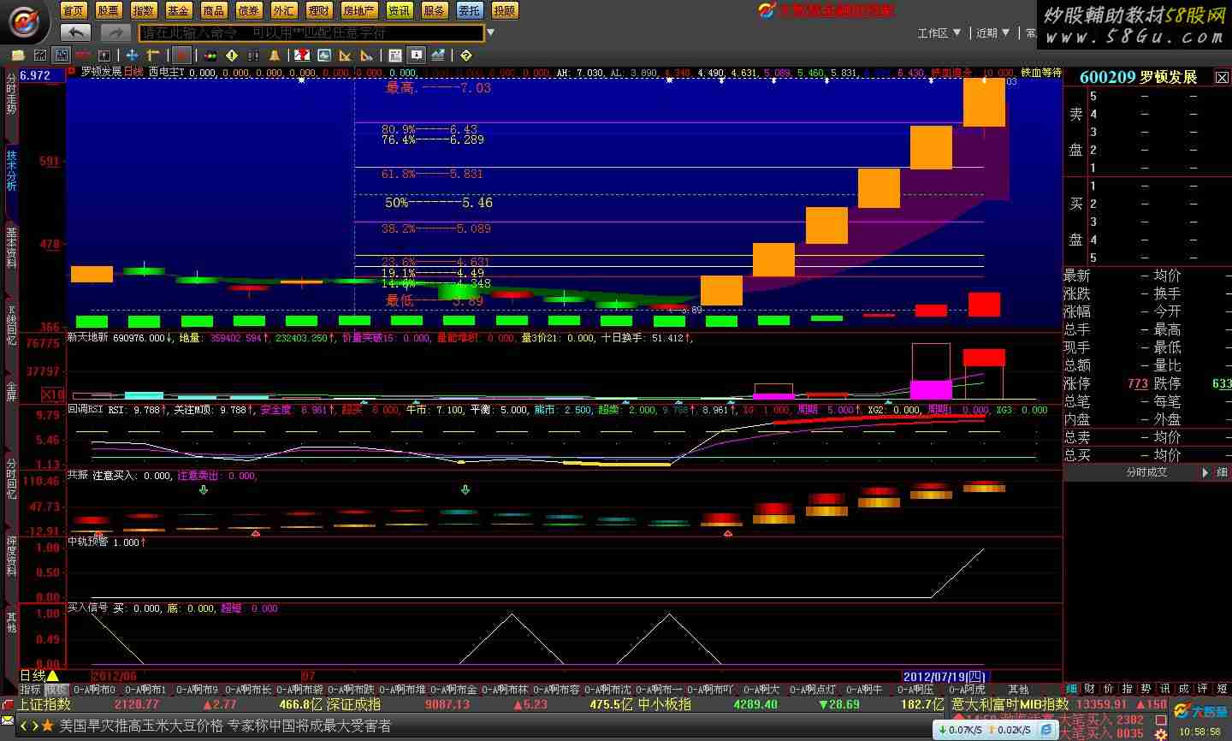The image size is (1232, 741).
Task: Click the 上证指数 index label
Action: (45, 704)
